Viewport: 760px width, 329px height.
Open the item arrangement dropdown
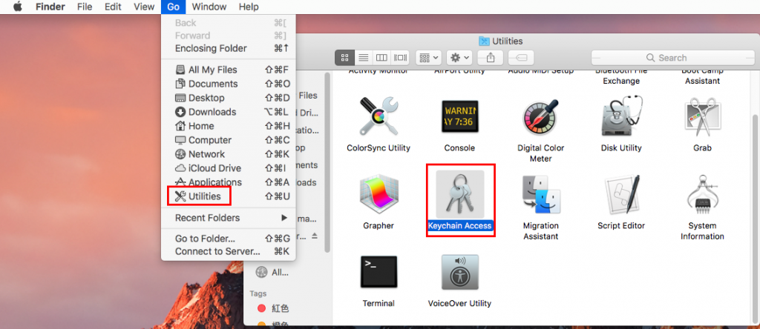tap(428, 58)
